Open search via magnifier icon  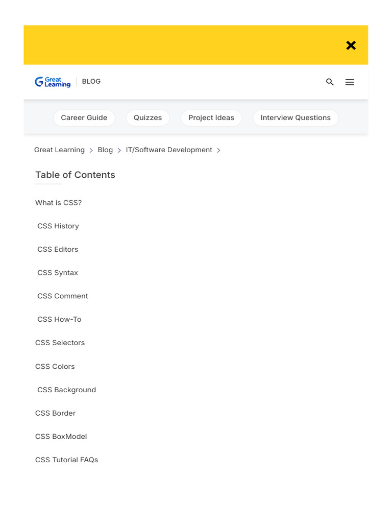tap(330, 82)
